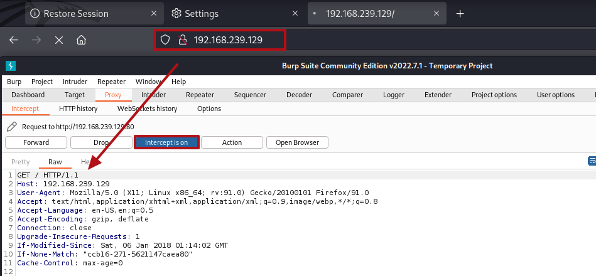Click the If-None-Match header line
Screen dimensions: 596x276
click(x=104, y=254)
